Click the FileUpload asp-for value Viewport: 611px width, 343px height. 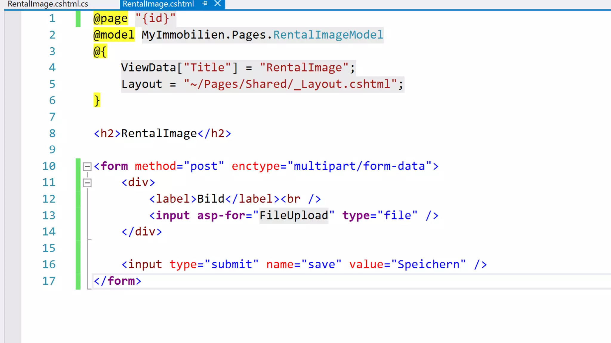point(294,215)
